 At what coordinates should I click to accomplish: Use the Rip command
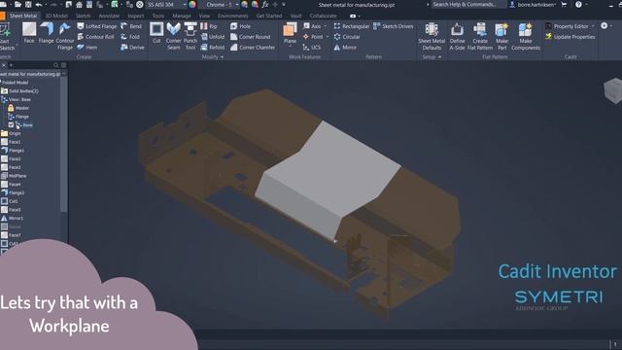209,26
